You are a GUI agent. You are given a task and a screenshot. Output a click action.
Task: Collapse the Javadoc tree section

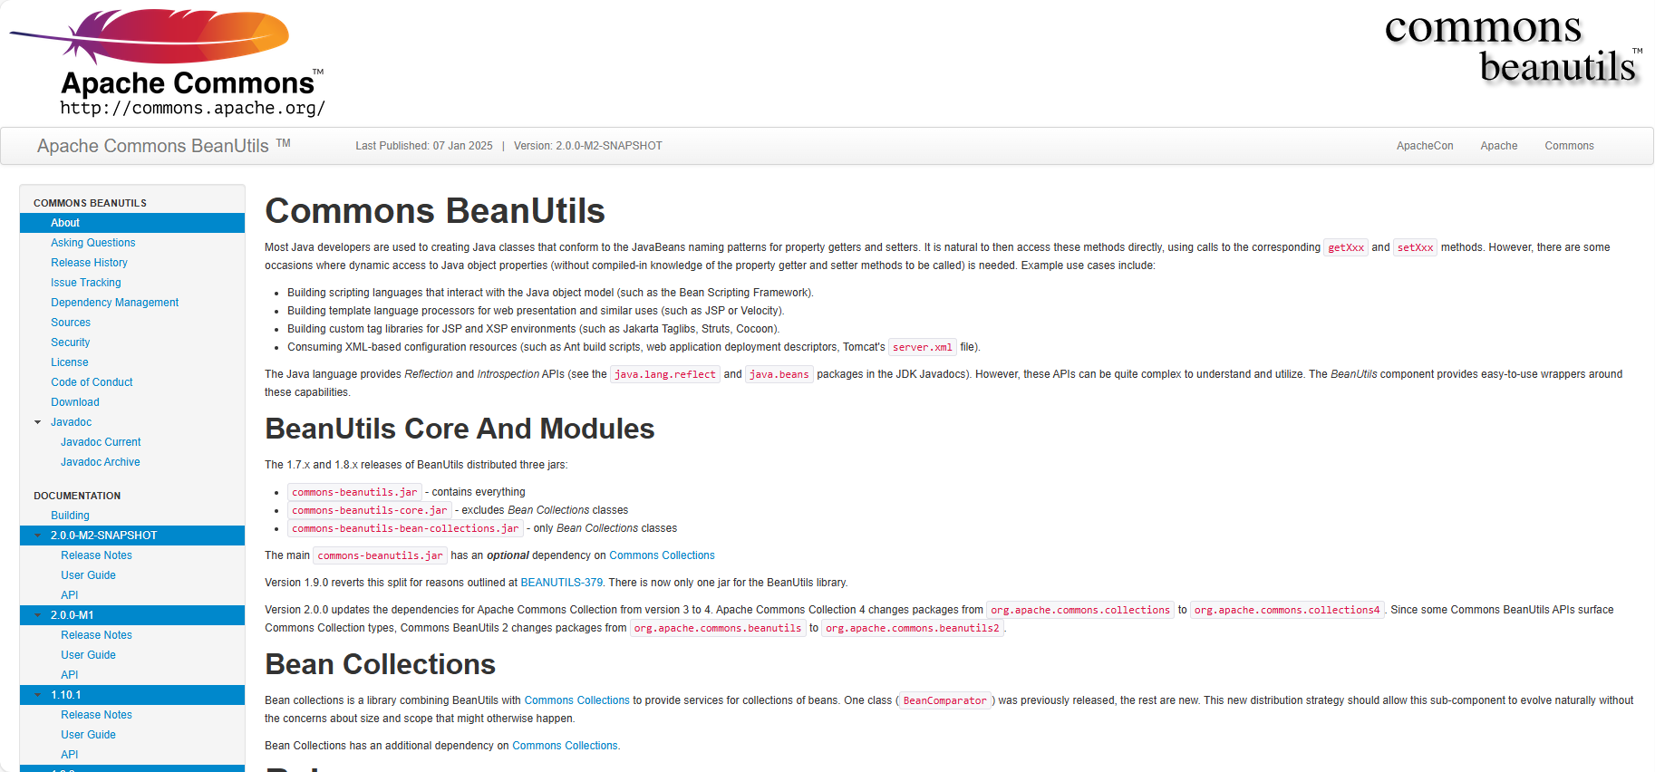pos(38,422)
